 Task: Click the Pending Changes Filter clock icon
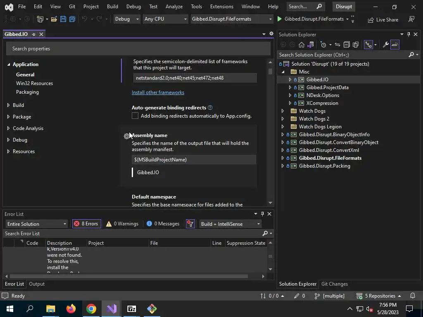click(x=323, y=45)
